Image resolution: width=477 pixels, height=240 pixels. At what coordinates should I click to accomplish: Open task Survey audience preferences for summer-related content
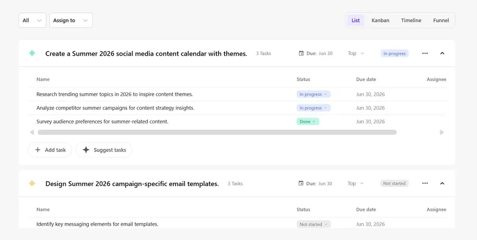(x=102, y=122)
